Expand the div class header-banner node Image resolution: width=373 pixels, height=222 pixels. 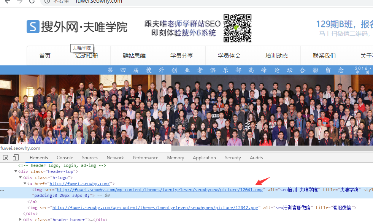click(x=21, y=220)
